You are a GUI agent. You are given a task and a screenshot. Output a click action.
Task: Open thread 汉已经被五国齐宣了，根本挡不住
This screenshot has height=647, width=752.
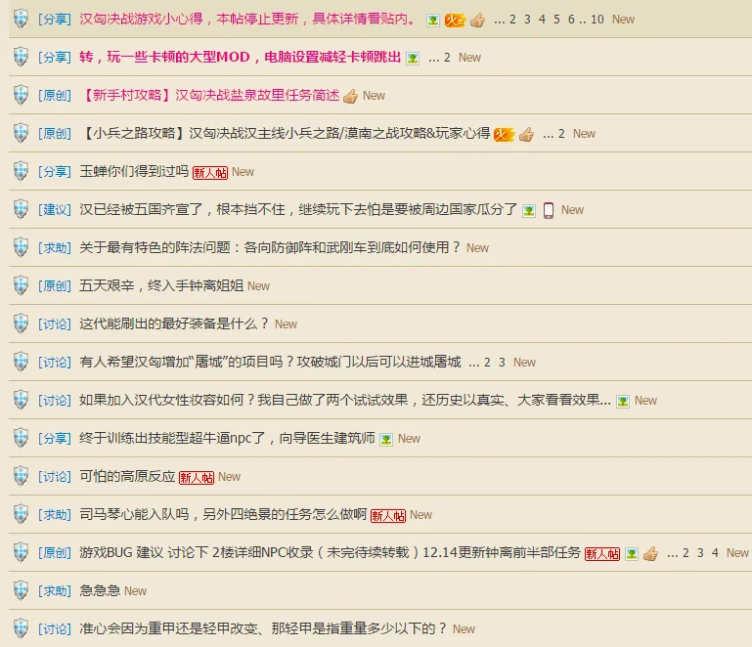[298, 209]
